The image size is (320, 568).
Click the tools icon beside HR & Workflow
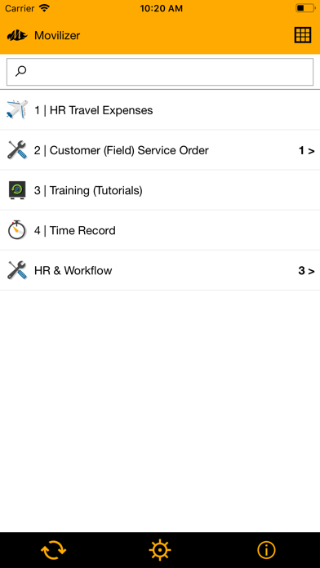pos(17,270)
